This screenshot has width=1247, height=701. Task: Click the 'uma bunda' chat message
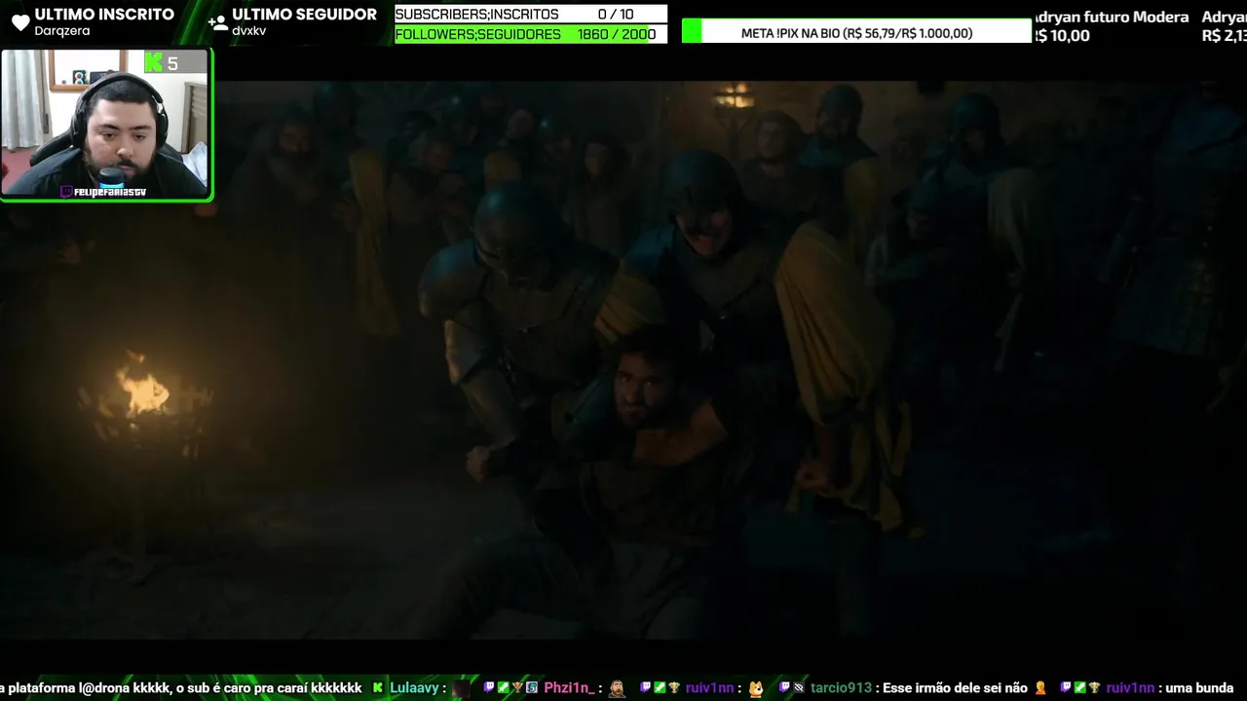point(1201,687)
